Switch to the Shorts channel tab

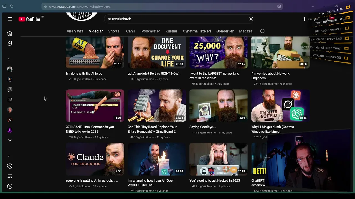(x=114, y=31)
